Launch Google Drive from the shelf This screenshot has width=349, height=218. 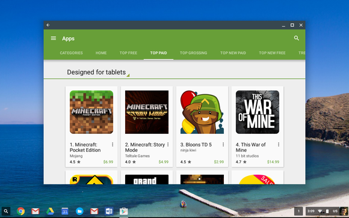(50, 211)
